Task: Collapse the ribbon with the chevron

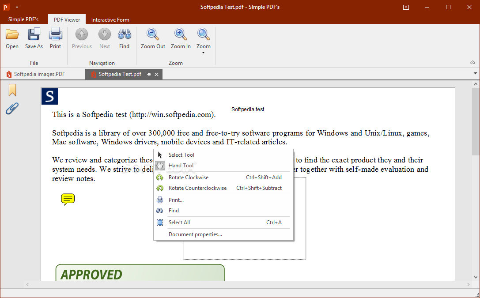Action: pyautogui.click(x=472, y=62)
